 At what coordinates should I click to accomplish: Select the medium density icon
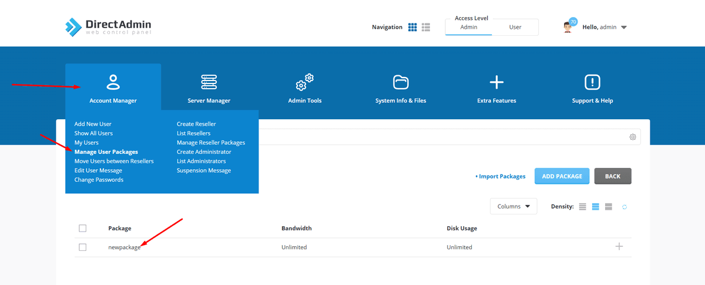tap(596, 207)
